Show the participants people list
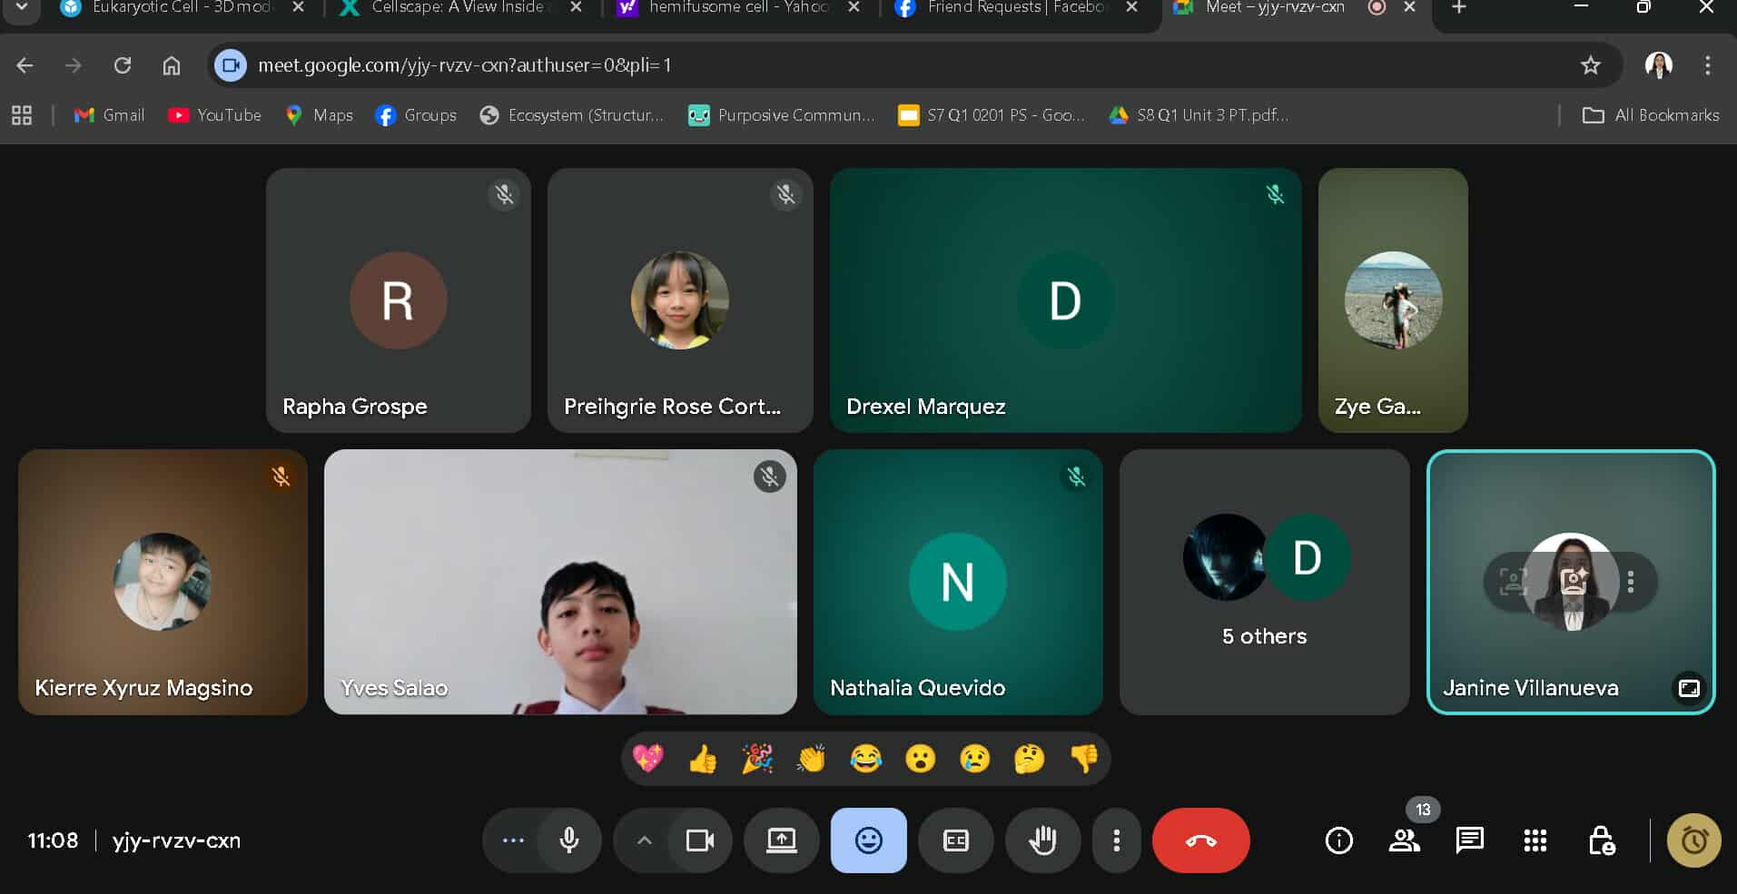Image resolution: width=1737 pixels, height=894 pixels. [x=1404, y=840]
